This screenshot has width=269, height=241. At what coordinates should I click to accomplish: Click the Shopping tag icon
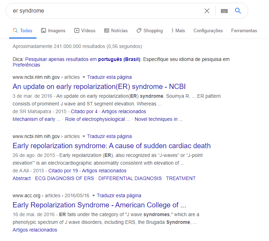[139, 30]
